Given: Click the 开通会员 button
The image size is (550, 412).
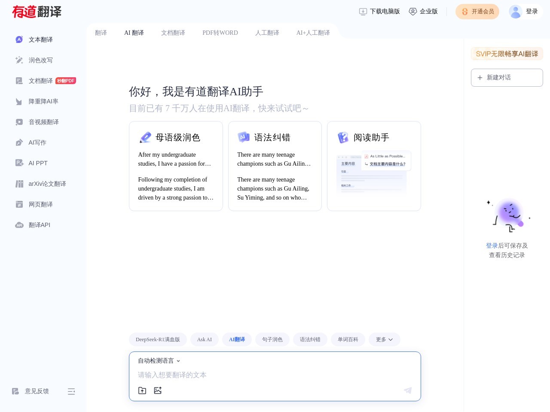Looking at the screenshot, I should click(477, 12).
